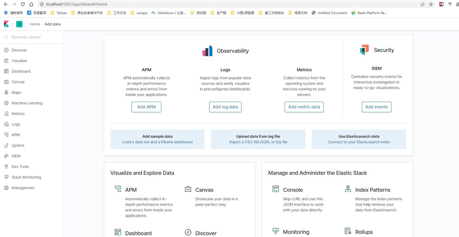
Task: Click the Uptime icon in sidebar
Action: click(6, 145)
